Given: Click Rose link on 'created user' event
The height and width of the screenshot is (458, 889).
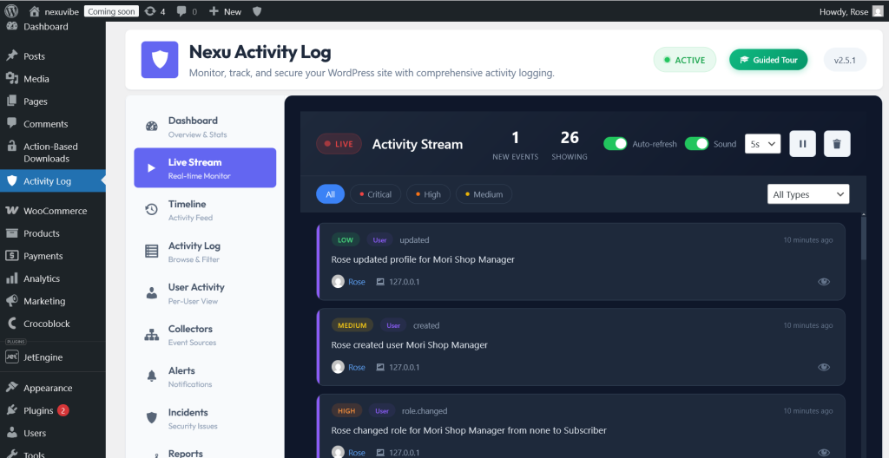Looking at the screenshot, I should tap(357, 367).
